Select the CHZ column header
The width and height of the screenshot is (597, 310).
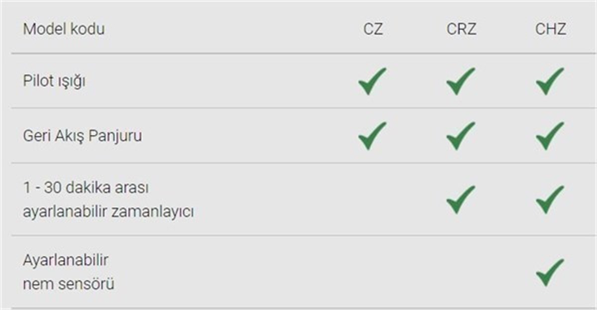550,29
